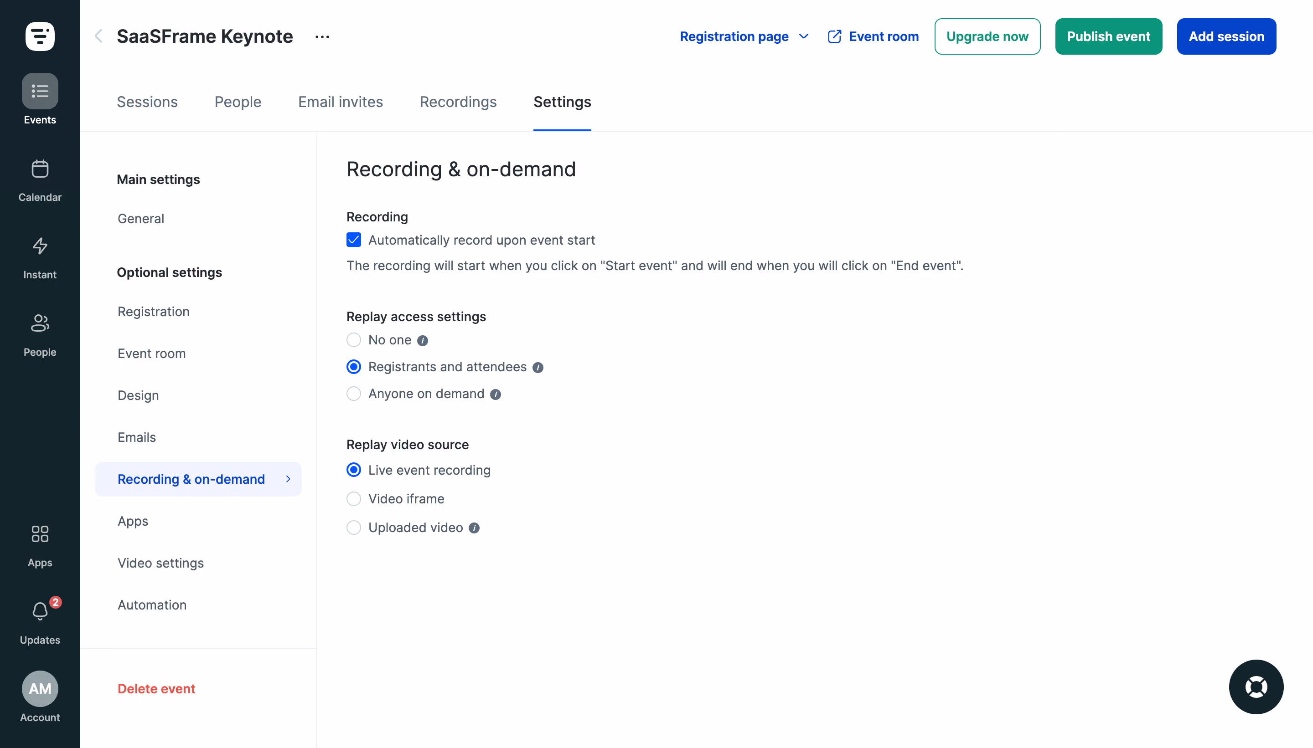The width and height of the screenshot is (1313, 748).
Task: Click the Upgrade now button
Action: tap(987, 36)
